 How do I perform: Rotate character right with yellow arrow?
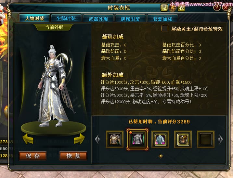coord(79,139)
